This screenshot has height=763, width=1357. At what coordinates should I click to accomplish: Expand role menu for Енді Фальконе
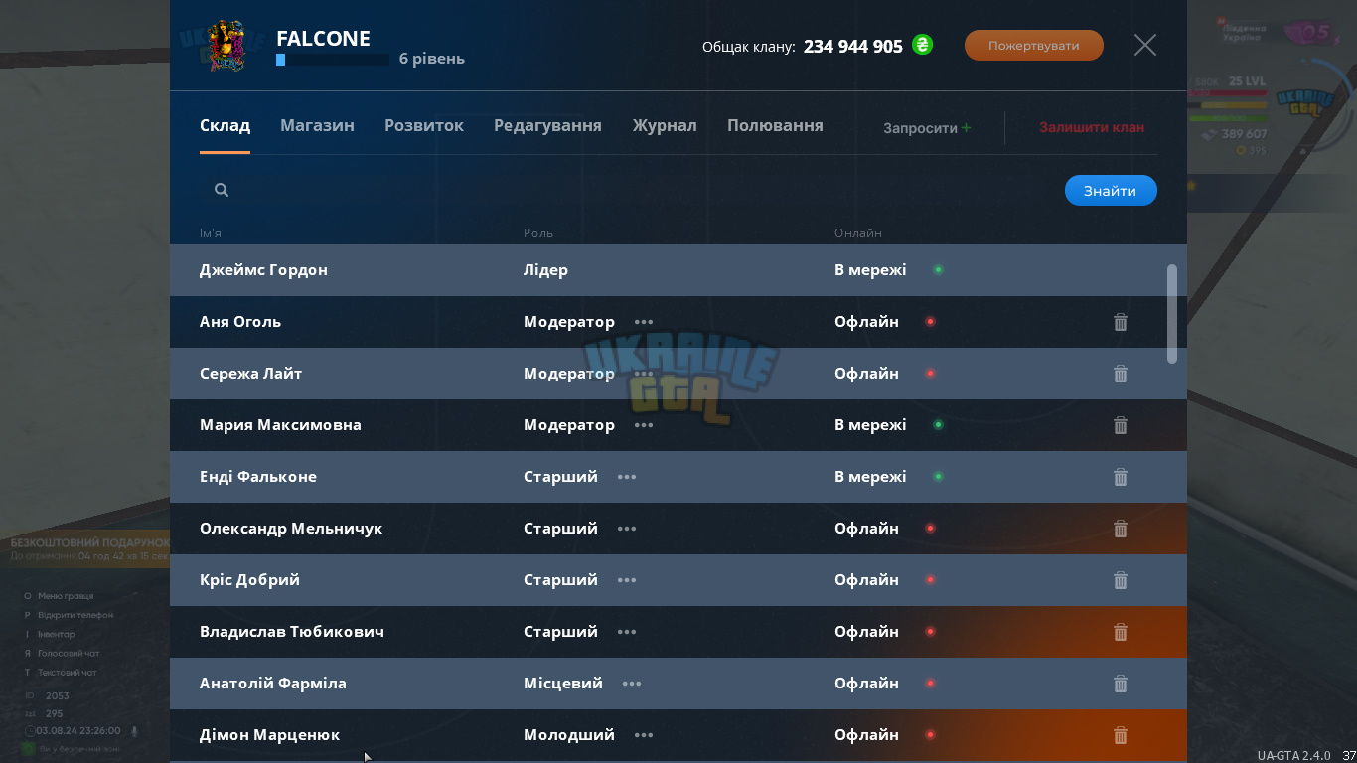point(627,477)
